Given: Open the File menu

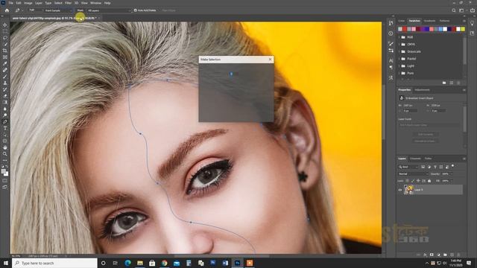Looking at the screenshot, I should (10, 3).
